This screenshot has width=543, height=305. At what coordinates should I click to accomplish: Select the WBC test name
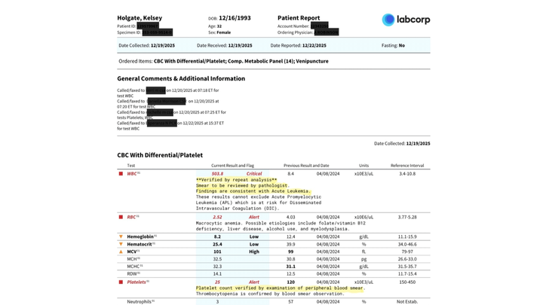pyautogui.click(x=132, y=174)
